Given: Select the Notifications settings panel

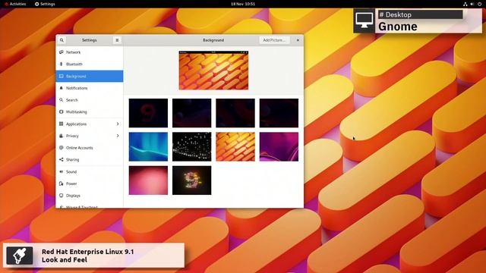Looking at the screenshot, I should (90, 88).
